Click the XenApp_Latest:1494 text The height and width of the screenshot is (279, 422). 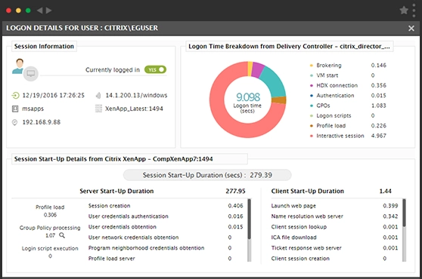coord(134,109)
